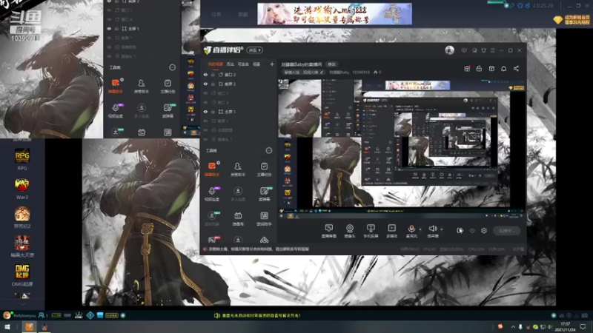Screen dimensions: 593x333
Task: Toggle the preview eye beside settings gear
Action: [x=472, y=230]
